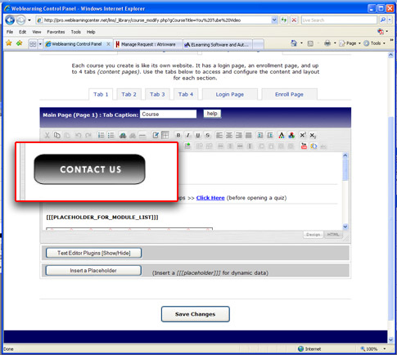Open the Favorites menu

click(x=56, y=32)
